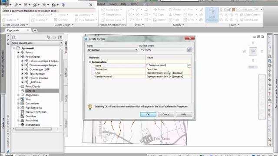The image size is (278, 156).
Task: Toggle layer freeze sun icon
Action: [x=225, y=10]
